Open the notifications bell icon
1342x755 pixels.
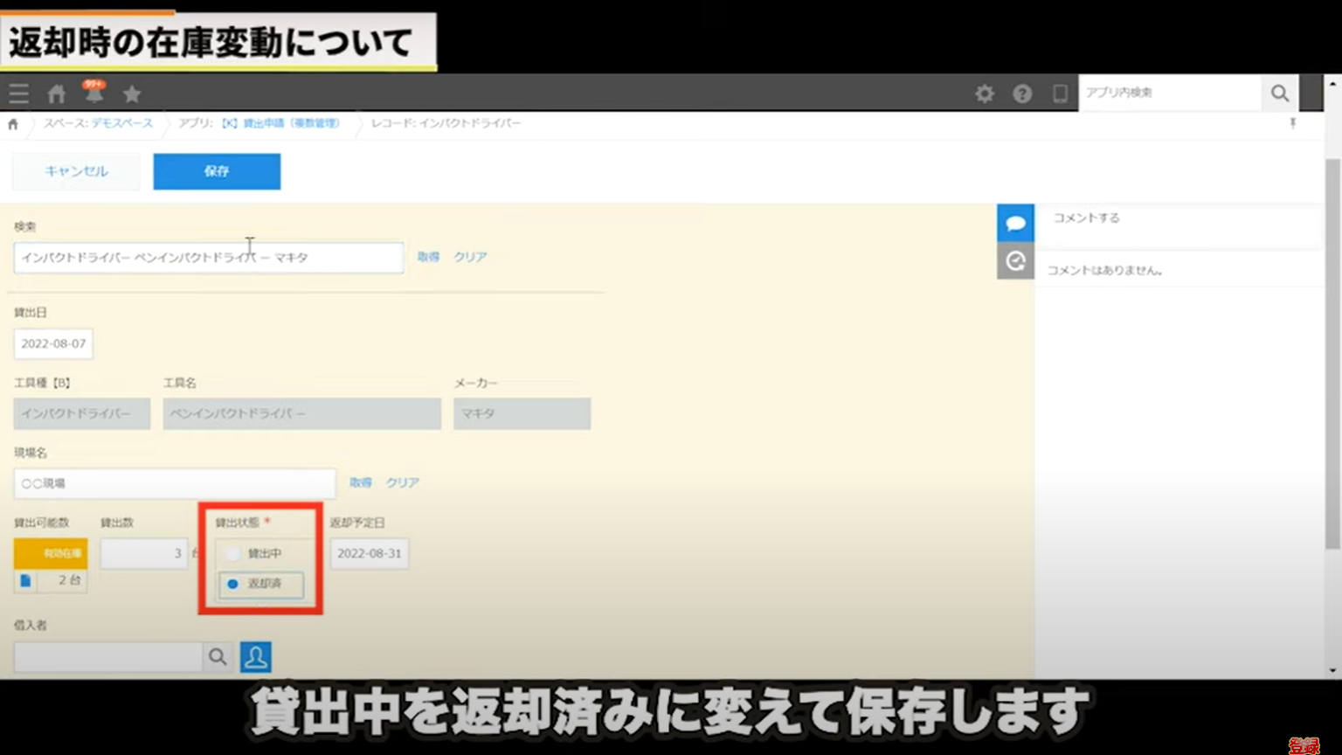[94, 93]
